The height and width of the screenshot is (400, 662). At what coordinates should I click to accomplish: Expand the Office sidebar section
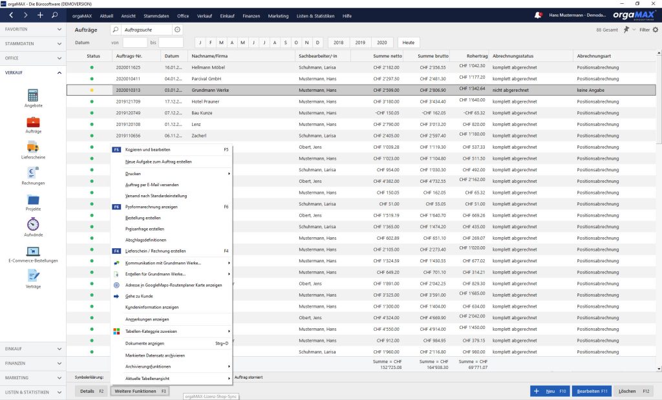[33, 58]
